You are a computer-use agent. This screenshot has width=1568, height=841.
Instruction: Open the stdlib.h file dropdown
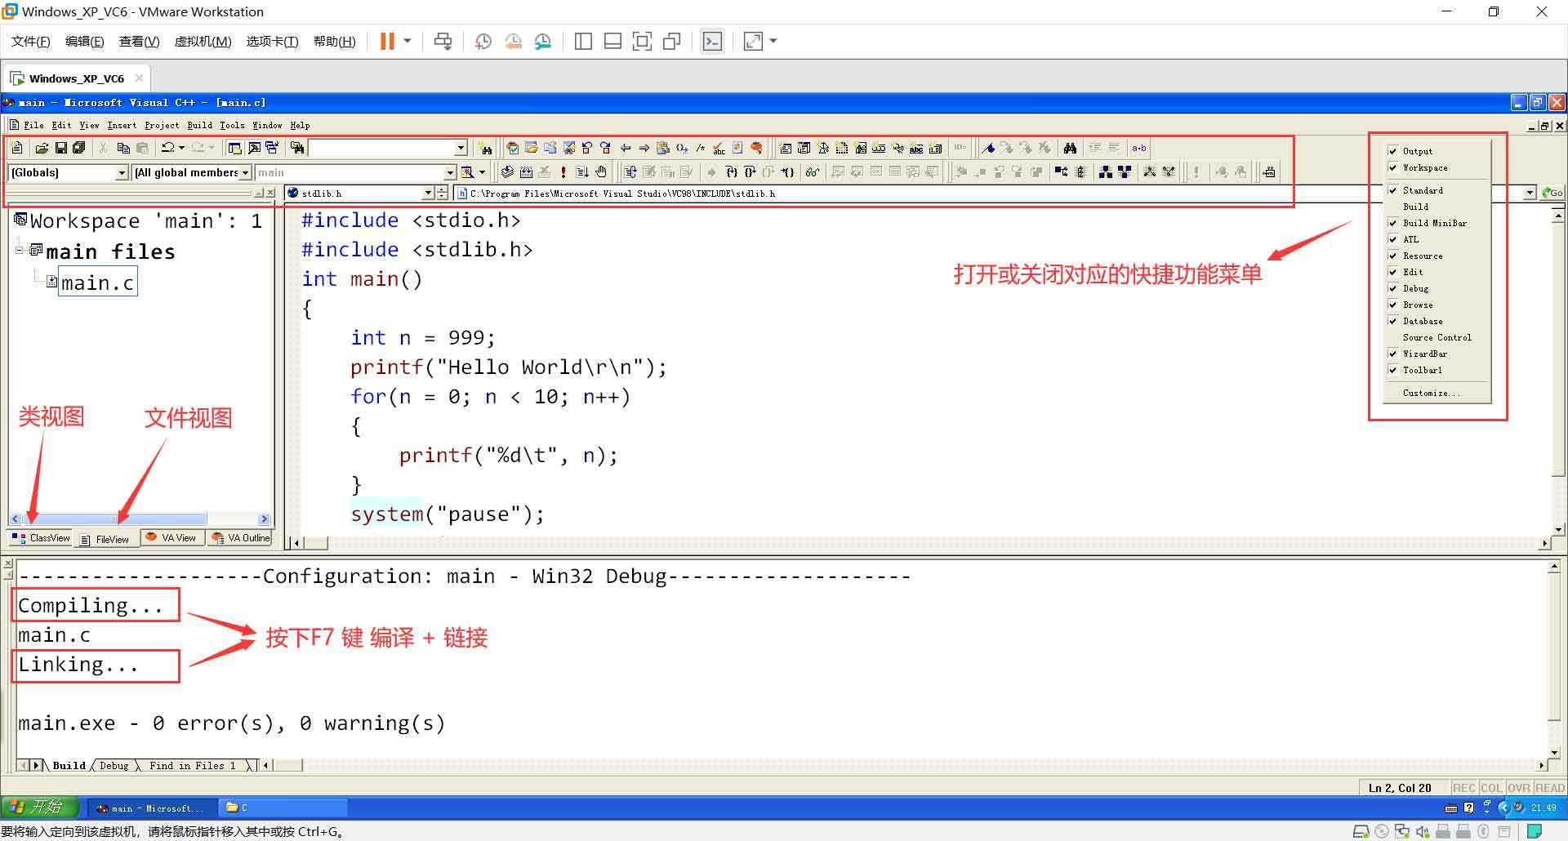tap(428, 194)
